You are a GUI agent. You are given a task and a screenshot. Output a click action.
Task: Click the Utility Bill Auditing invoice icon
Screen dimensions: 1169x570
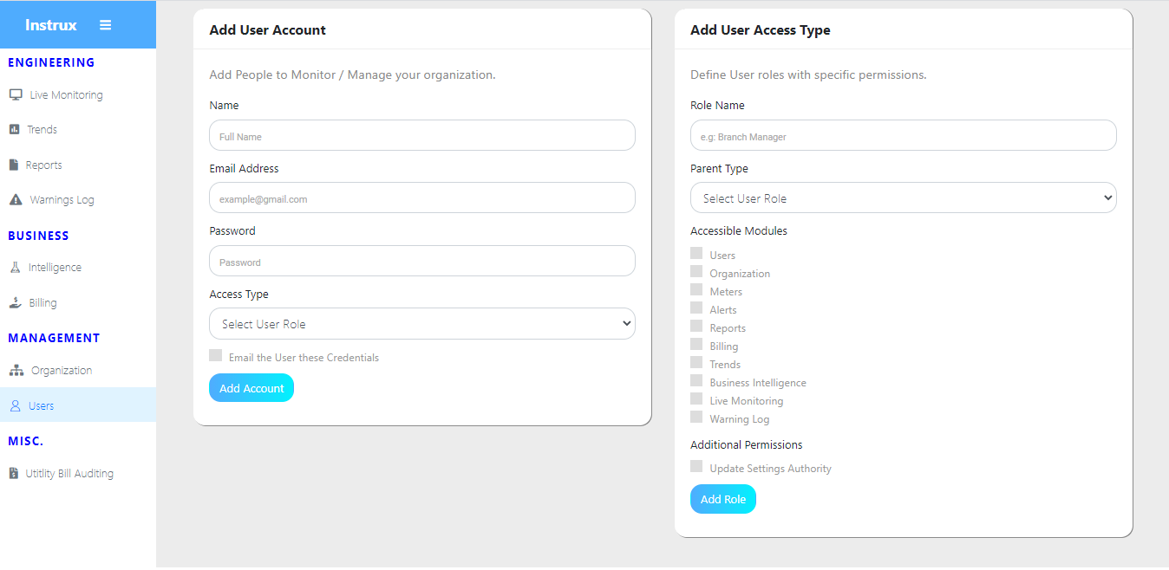[x=13, y=473]
